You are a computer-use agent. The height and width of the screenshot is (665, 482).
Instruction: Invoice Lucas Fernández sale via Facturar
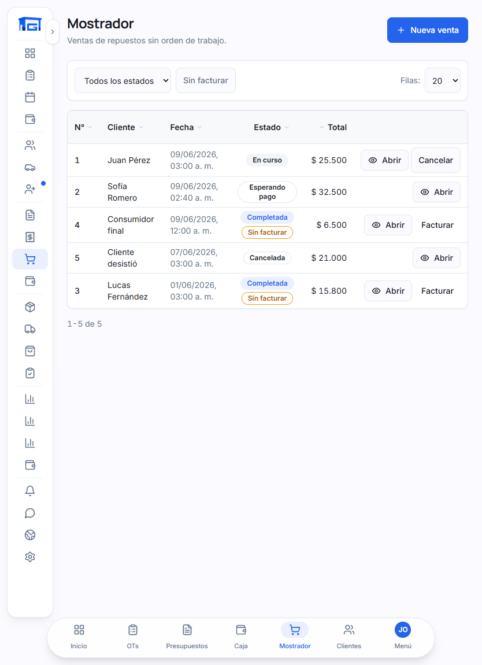[x=437, y=291]
